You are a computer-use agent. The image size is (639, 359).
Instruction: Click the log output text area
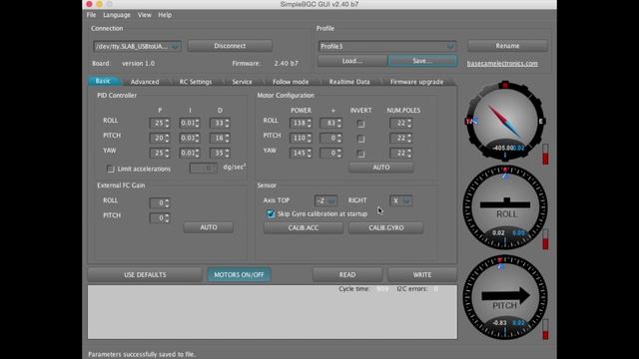pos(273,312)
